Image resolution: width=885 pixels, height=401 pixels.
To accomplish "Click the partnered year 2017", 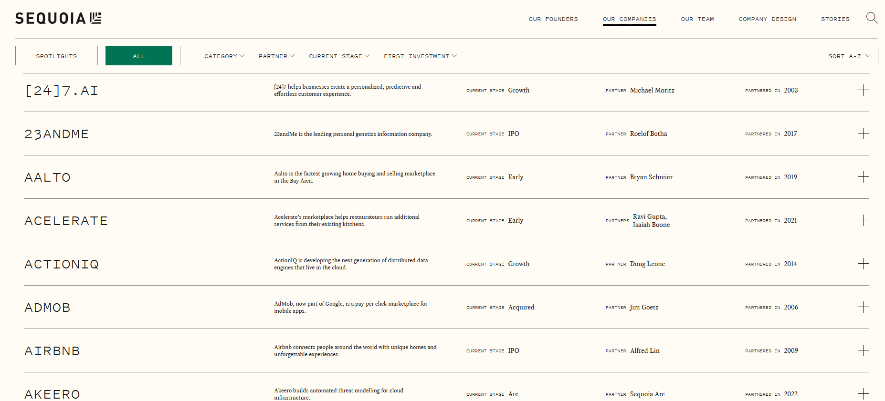I will [790, 134].
